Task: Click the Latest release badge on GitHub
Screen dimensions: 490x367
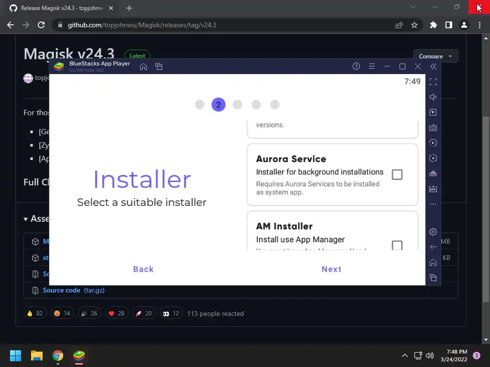Action: [x=137, y=55]
